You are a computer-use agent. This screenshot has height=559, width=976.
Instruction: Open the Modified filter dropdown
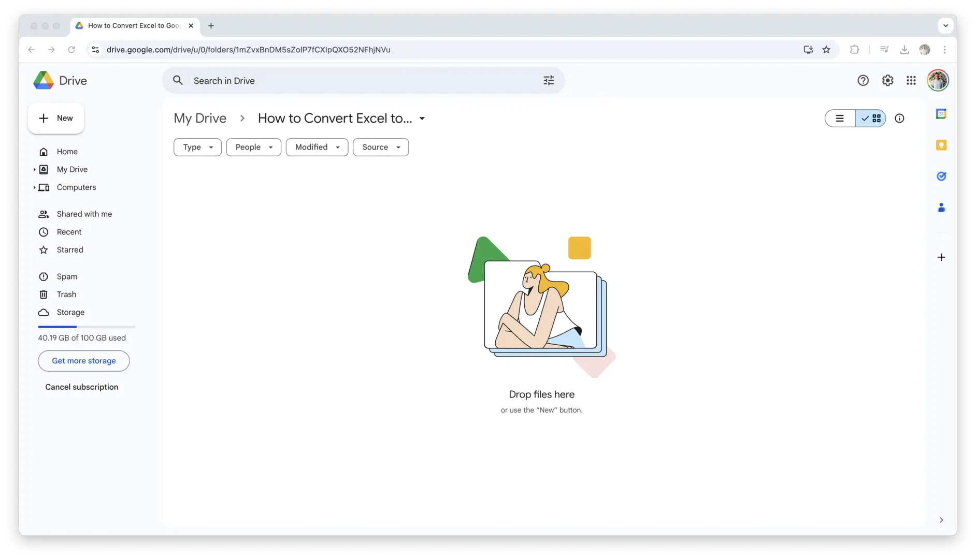tap(317, 148)
